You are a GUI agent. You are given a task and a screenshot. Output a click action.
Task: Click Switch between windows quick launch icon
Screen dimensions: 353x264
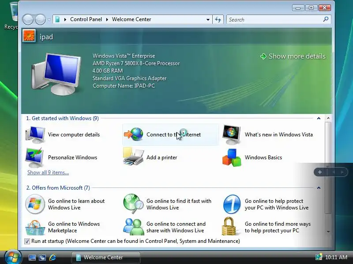coord(42,257)
